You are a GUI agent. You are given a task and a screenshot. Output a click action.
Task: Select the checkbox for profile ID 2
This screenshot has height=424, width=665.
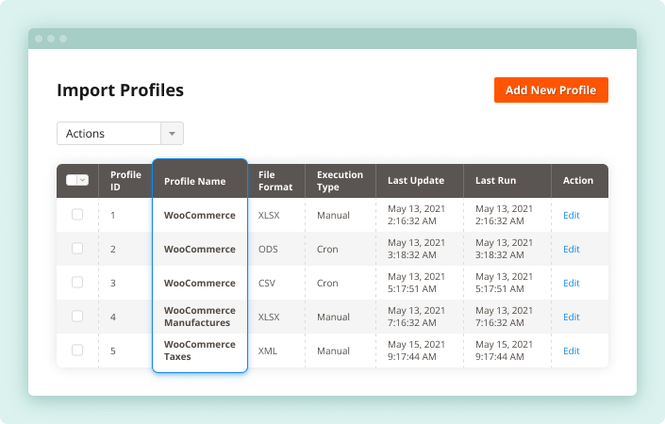point(77,249)
